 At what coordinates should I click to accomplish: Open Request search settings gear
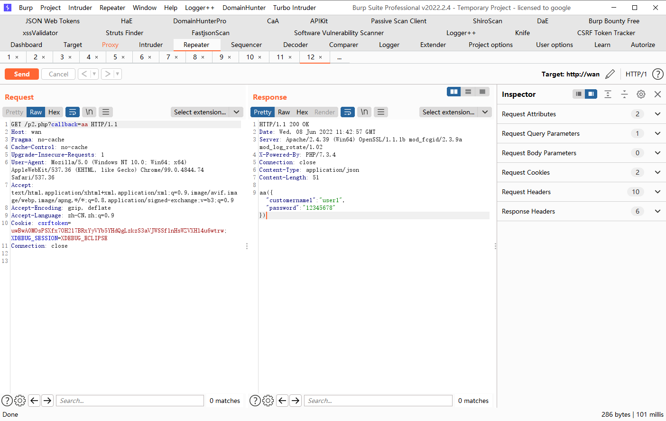pyautogui.click(x=20, y=401)
